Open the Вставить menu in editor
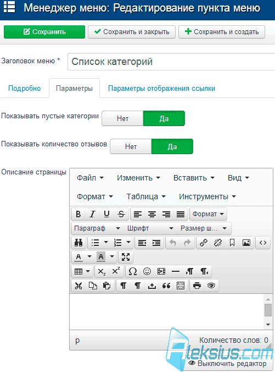This screenshot has height=372, width=275. pos(194,178)
